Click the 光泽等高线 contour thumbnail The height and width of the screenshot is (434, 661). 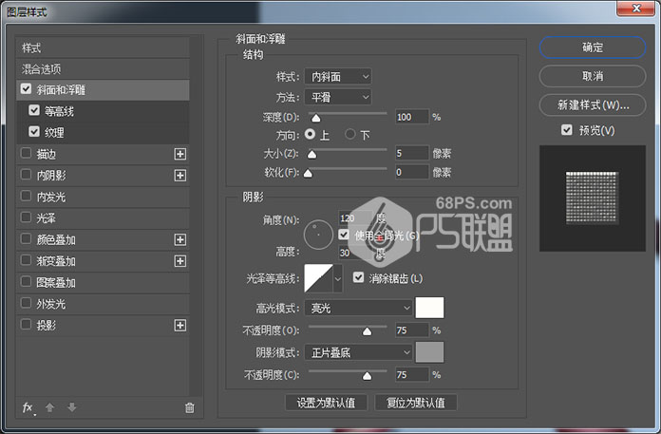pyautogui.click(x=319, y=278)
